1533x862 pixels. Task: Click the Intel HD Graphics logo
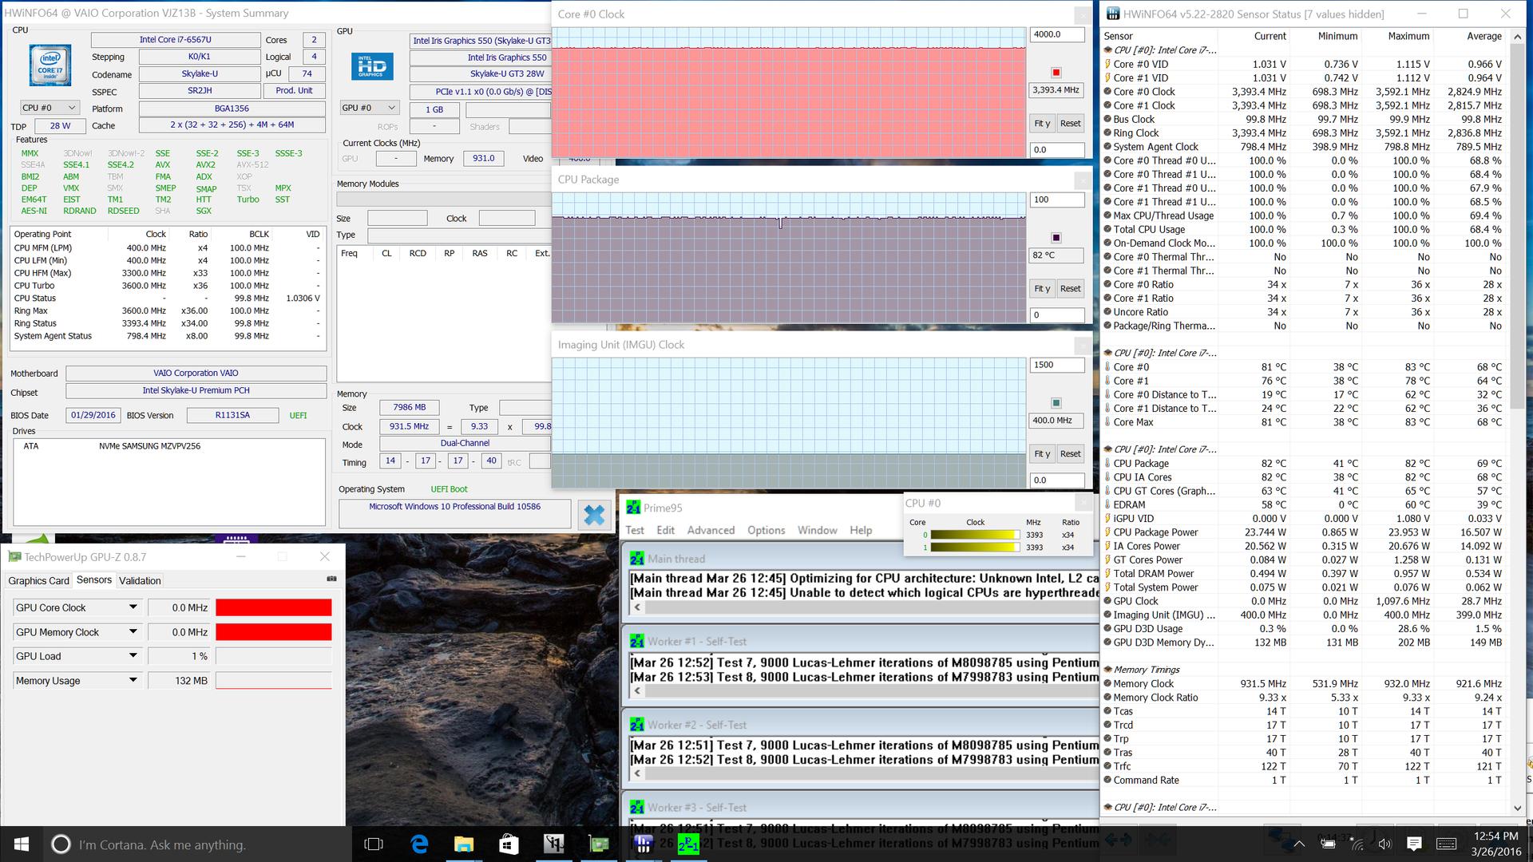tap(372, 66)
